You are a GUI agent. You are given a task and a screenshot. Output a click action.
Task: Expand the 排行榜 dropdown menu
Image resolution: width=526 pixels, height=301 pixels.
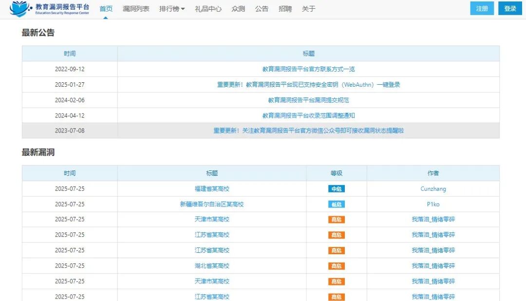pyautogui.click(x=171, y=8)
